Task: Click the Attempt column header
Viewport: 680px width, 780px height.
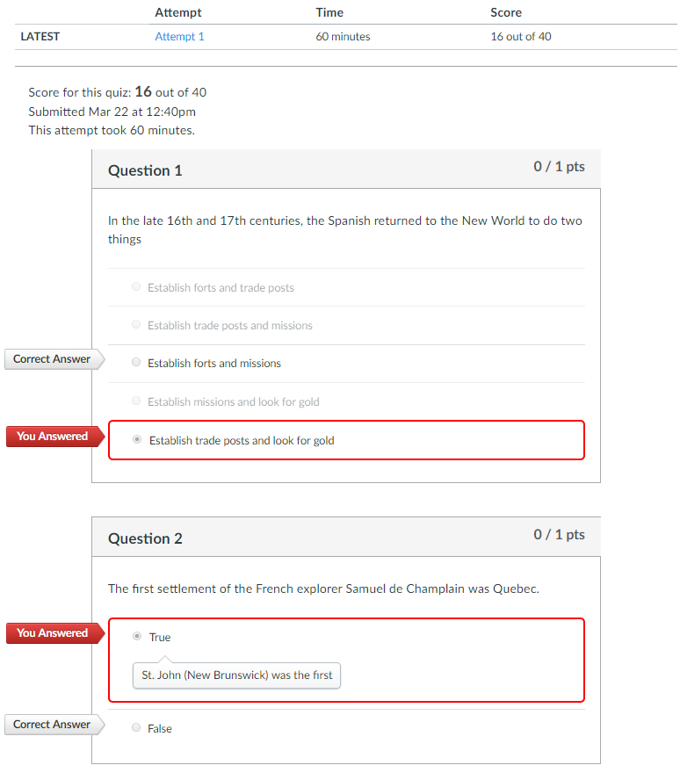Action: click(x=178, y=12)
